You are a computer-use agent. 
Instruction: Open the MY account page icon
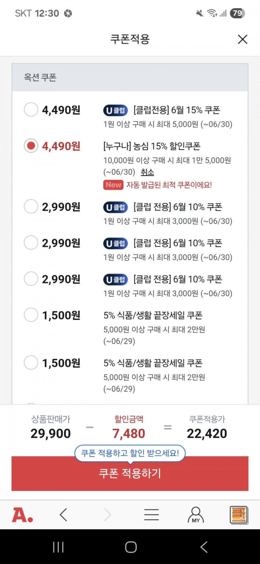pos(196,515)
